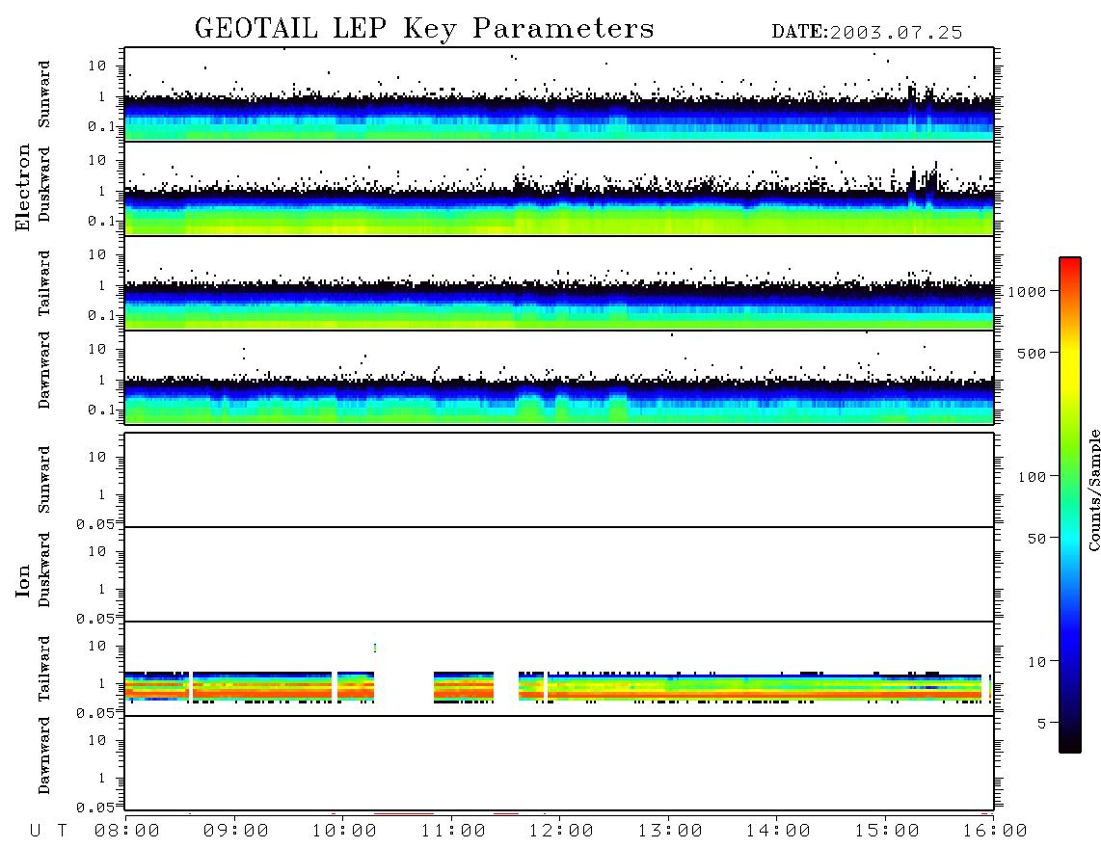Select the Electron Duskward axis label
Image resolution: width=1101 pixels, height=848 pixels.
pos(44,184)
